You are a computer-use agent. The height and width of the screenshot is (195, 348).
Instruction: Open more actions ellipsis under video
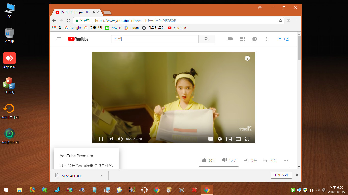pyautogui.click(x=286, y=161)
